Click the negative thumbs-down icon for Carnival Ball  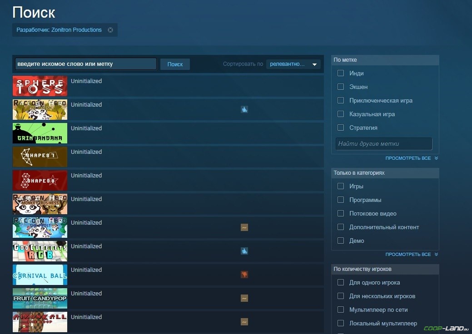click(244, 275)
